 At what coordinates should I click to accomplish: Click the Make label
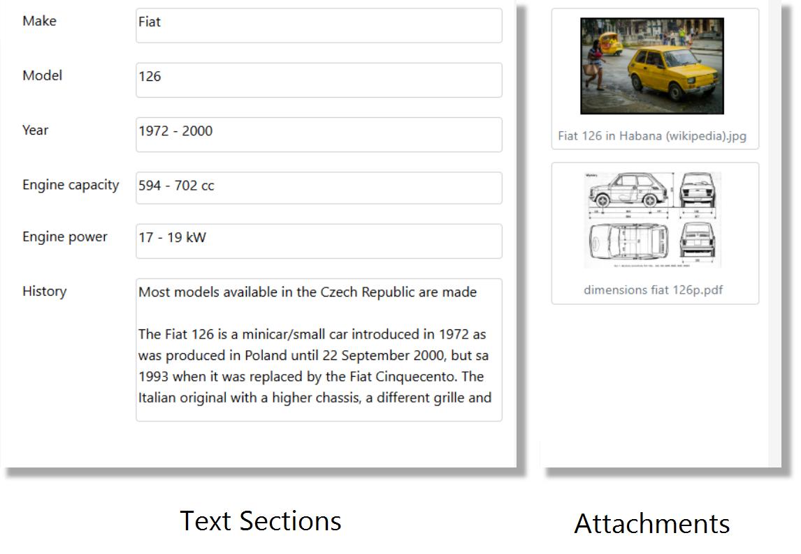pyautogui.click(x=39, y=21)
